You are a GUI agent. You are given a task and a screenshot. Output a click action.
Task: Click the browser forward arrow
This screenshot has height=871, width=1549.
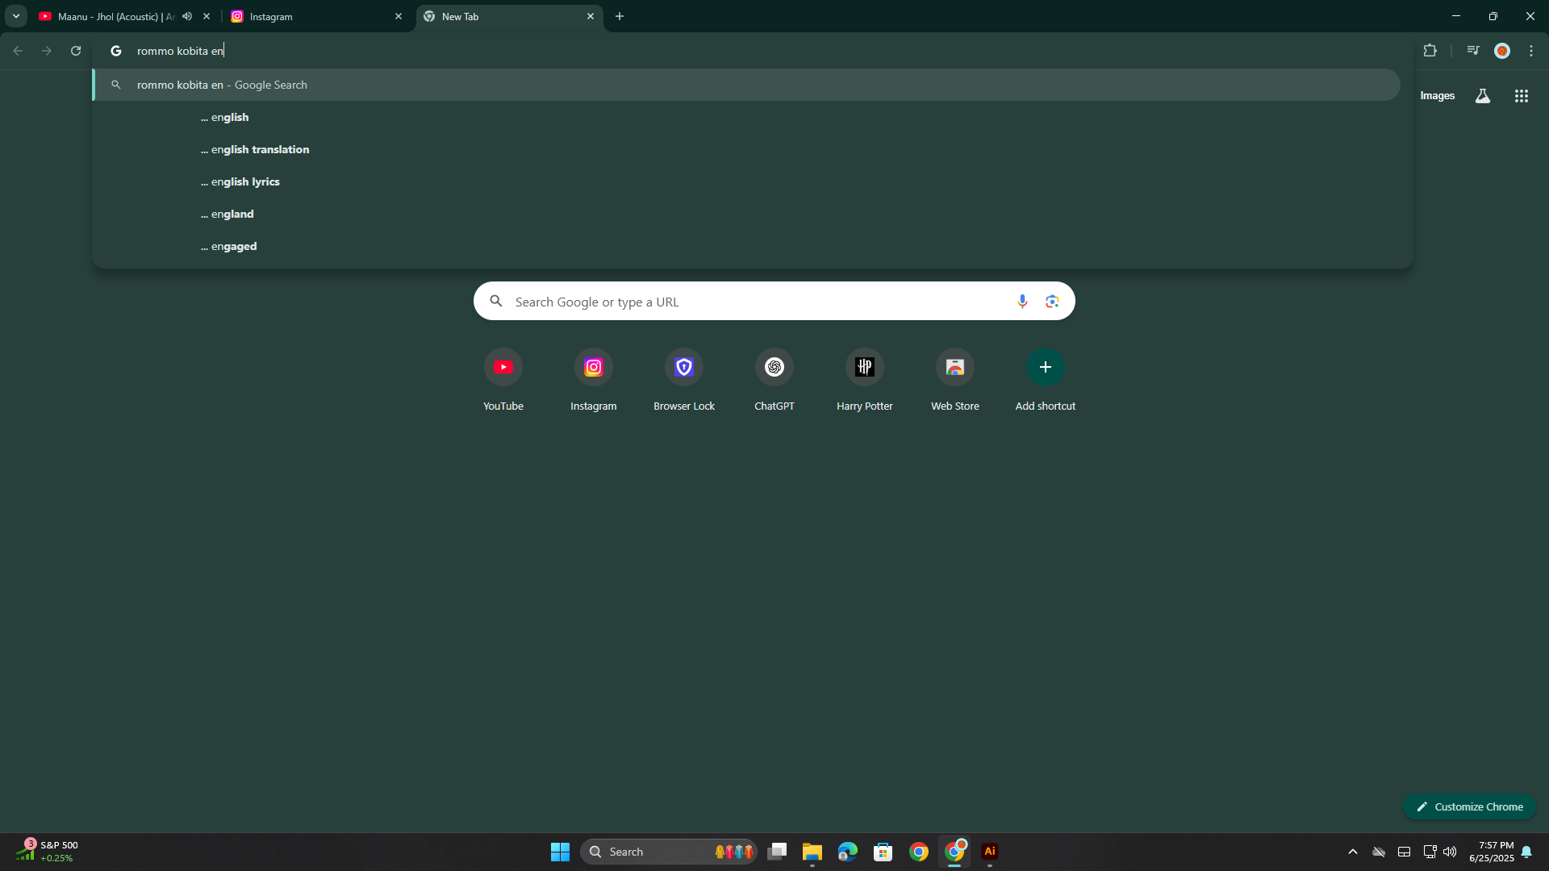[x=47, y=51]
